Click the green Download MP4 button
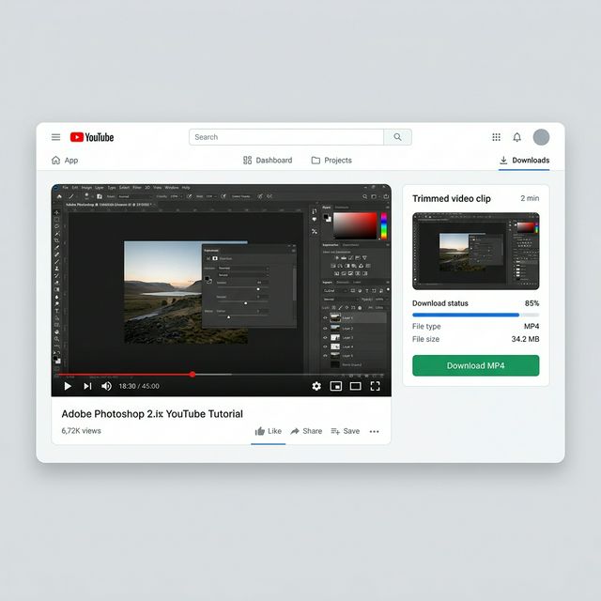 [x=476, y=365]
